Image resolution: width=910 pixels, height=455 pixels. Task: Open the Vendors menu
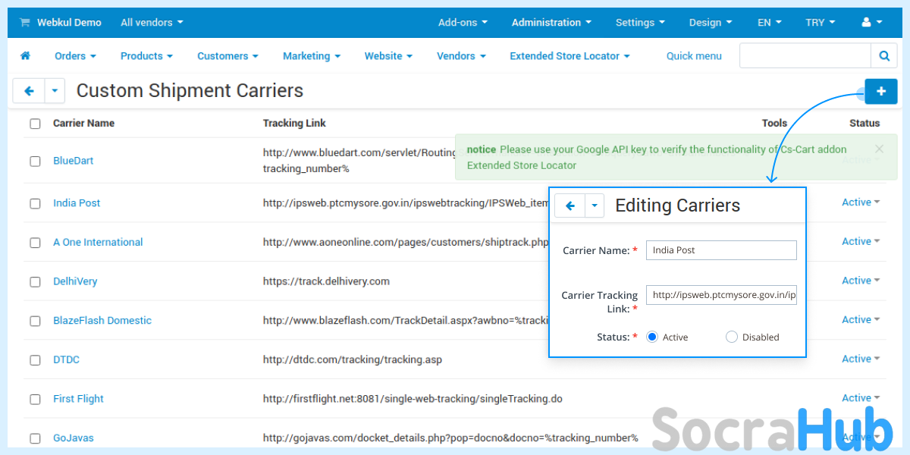(x=461, y=56)
